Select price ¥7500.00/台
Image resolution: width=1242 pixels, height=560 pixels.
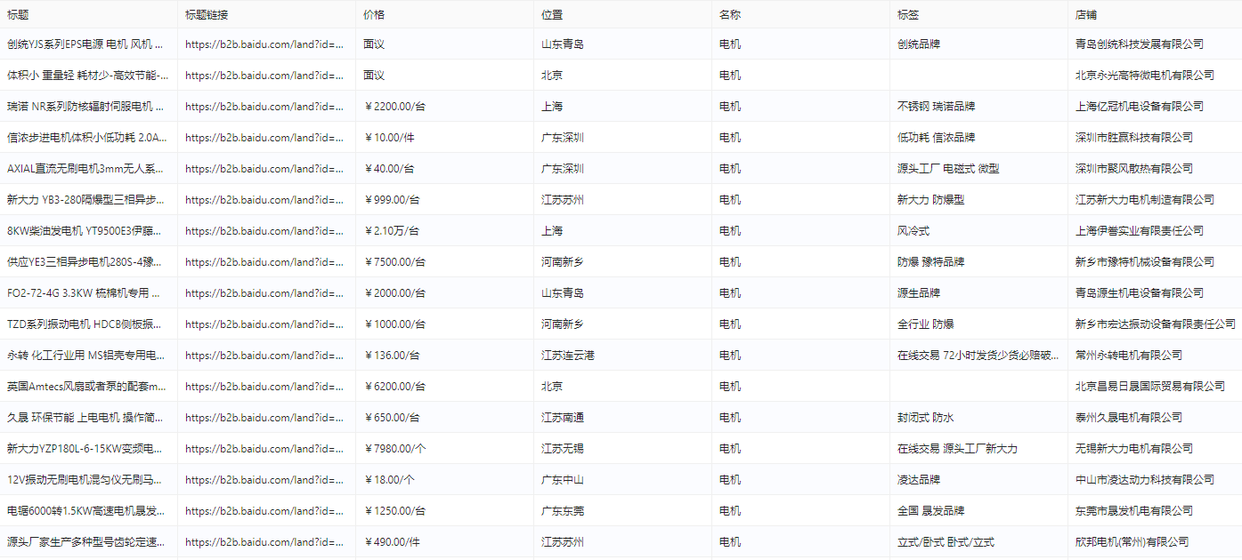coord(394,262)
